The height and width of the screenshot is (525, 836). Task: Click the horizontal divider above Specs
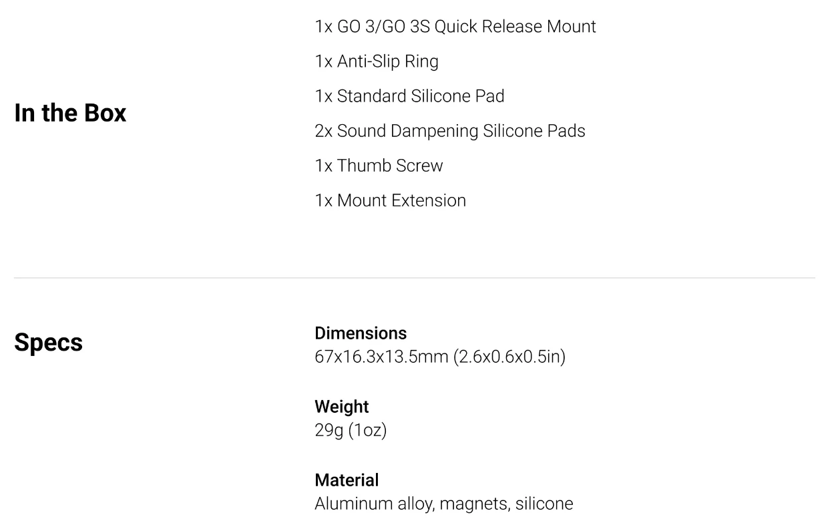click(x=414, y=278)
